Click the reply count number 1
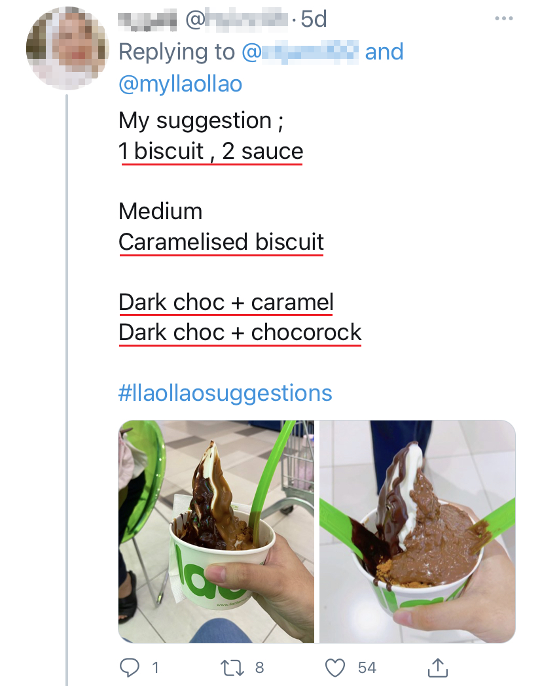 (155, 667)
